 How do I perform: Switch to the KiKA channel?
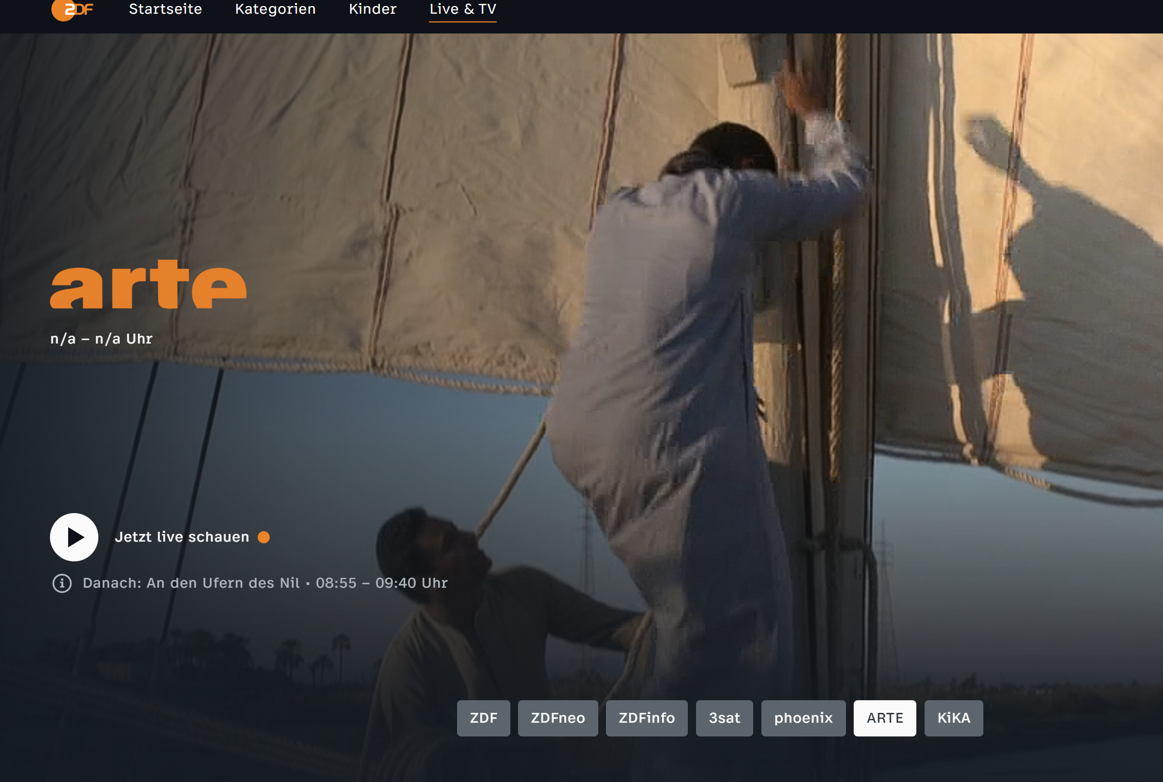pyautogui.click(x=954, y=718)
